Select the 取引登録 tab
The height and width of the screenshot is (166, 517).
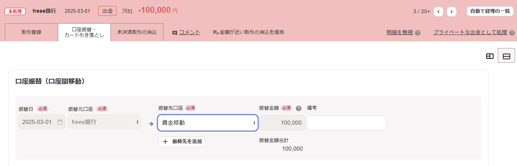[32, 32]
